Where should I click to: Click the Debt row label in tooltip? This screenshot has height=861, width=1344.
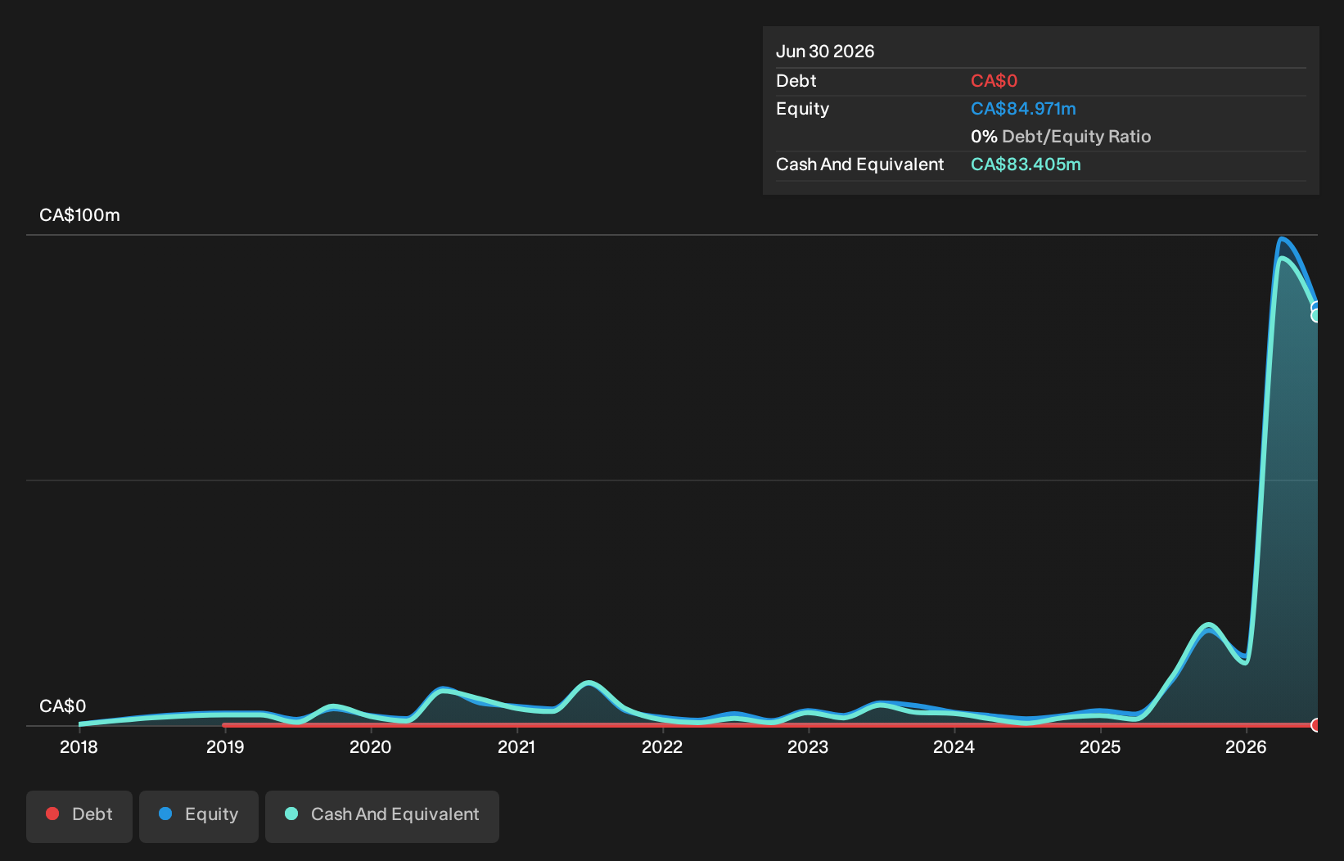pos(796,81)
